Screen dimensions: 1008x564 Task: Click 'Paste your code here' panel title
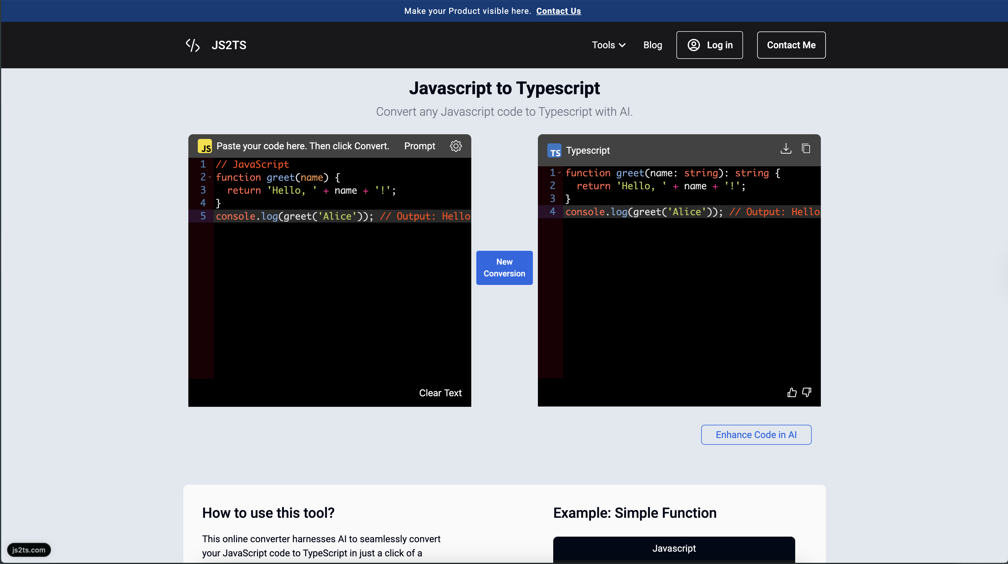[x=302, y=146]
